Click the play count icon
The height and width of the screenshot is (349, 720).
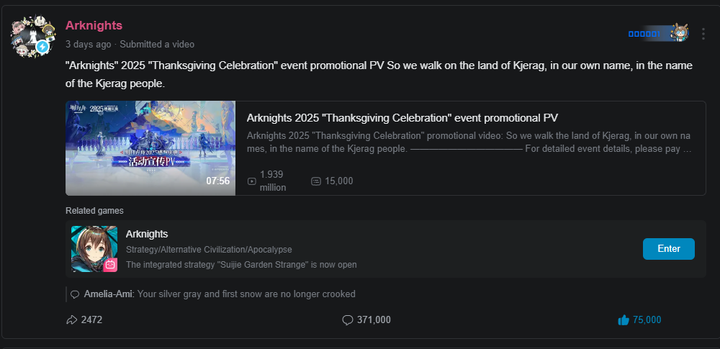251,181
